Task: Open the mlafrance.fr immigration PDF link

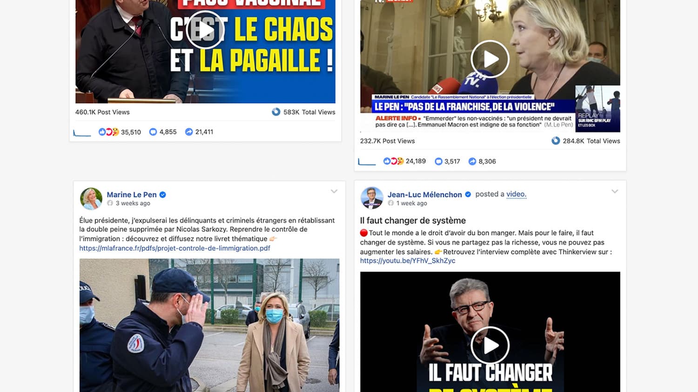Action: click(x=174, y=248)
